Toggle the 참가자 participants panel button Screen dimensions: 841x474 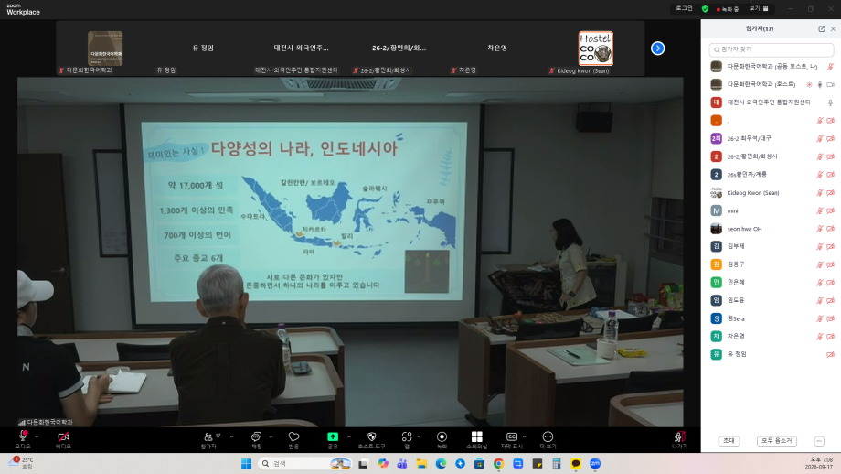pos(208,439)
